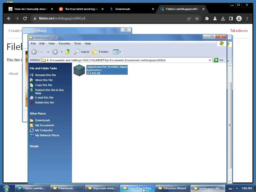The image size is (256, 192).
Task: Open Chrome labs flask icon
Action: (x=215, y=18)
